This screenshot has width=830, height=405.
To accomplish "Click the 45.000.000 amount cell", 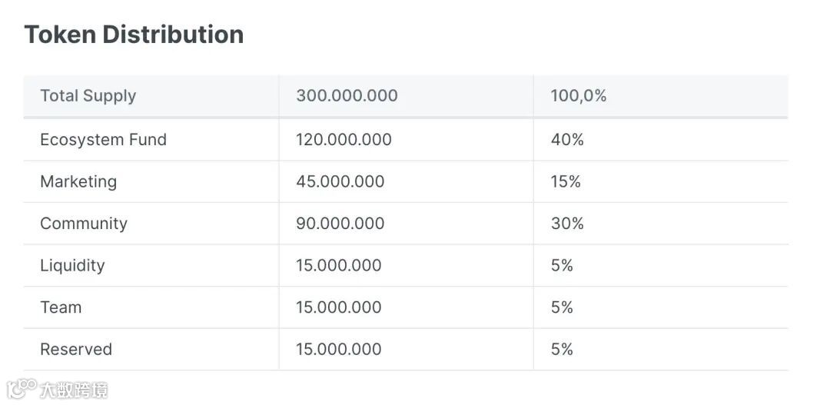I will pos(340,182).
